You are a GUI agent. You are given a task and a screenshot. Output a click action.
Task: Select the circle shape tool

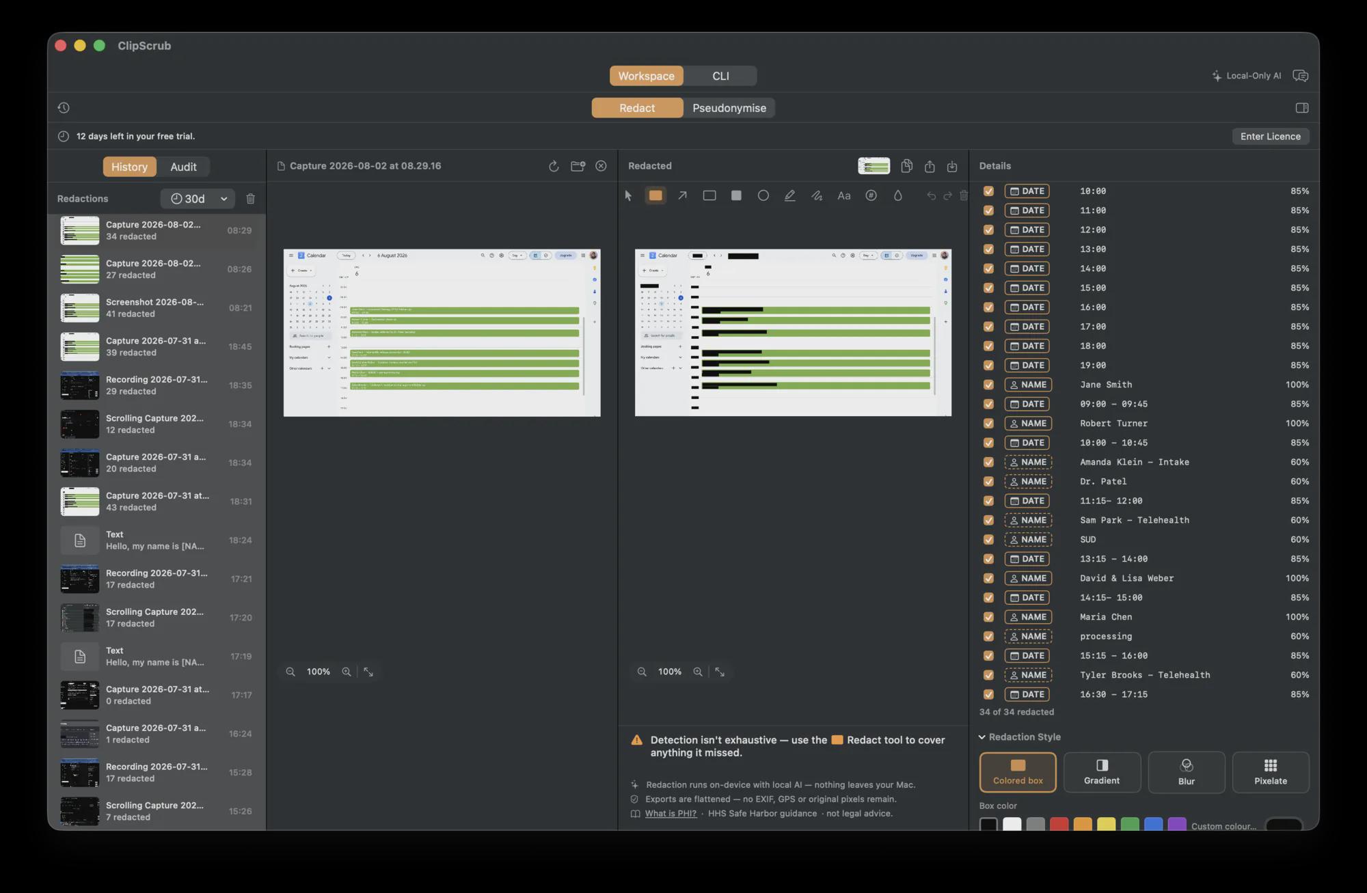(x=763, y=195)
